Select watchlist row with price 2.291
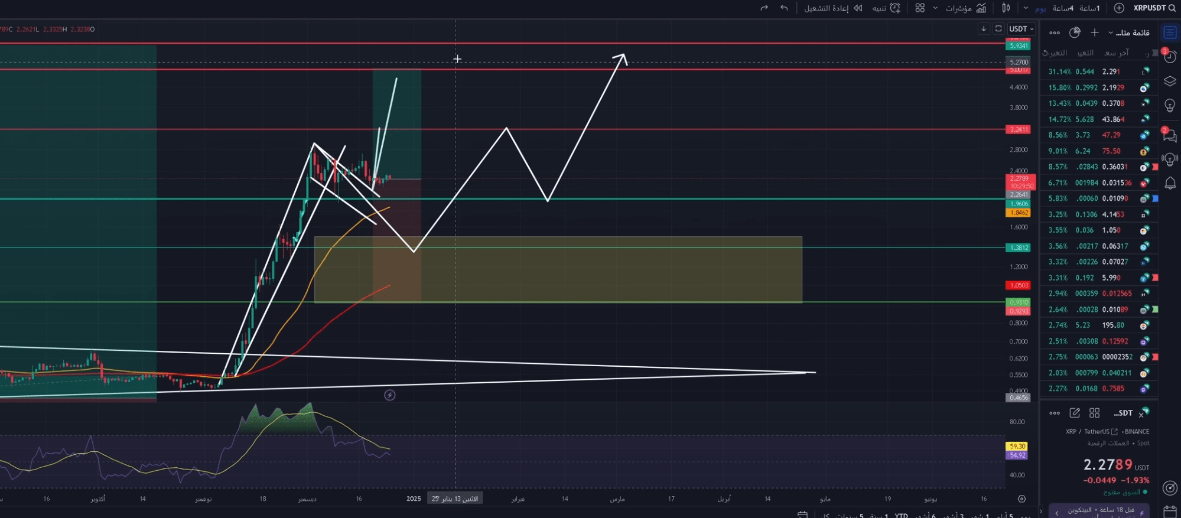 (x=1099, y=71)
